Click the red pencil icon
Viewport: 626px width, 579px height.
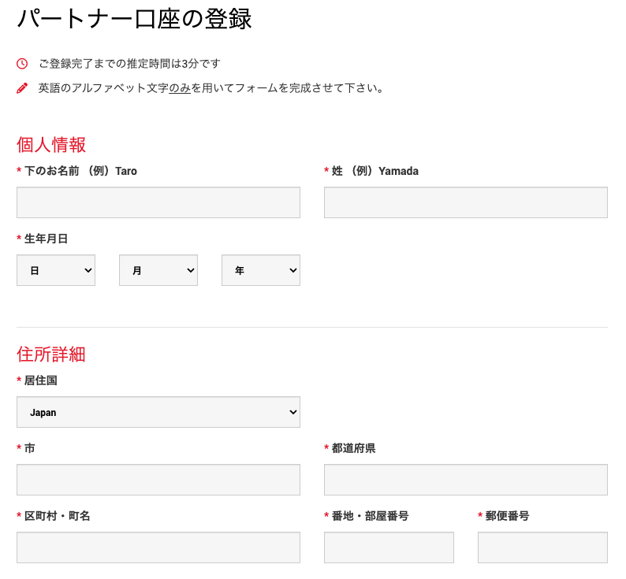pos(22,88)
